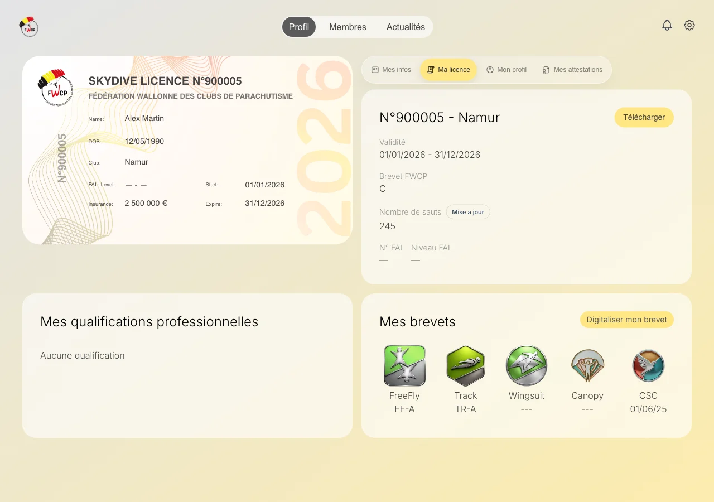This screenshot has width=714, height=502.
Task: Select the Canopy badge icon
Action: 587,366
